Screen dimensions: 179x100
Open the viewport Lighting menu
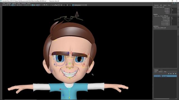click(14, 3)
